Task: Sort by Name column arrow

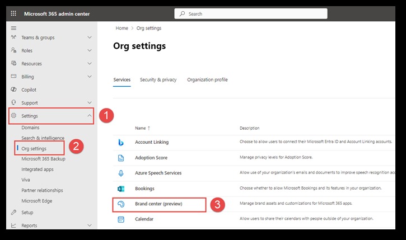Action: [x=149, y=128]
